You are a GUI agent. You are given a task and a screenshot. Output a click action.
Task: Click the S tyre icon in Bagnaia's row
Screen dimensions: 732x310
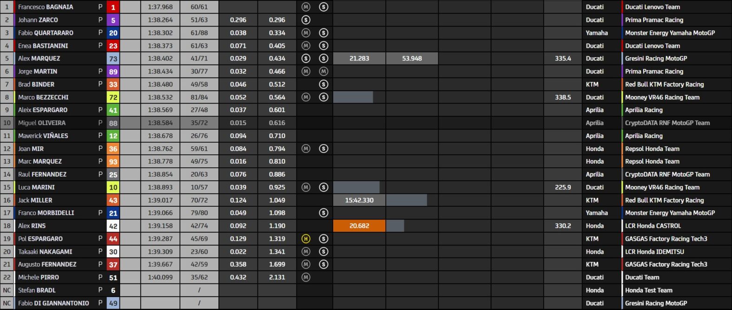coord(323,7)
